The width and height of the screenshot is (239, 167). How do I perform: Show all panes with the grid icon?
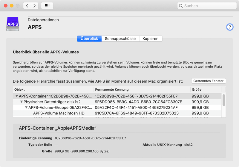tap(47, 6)
